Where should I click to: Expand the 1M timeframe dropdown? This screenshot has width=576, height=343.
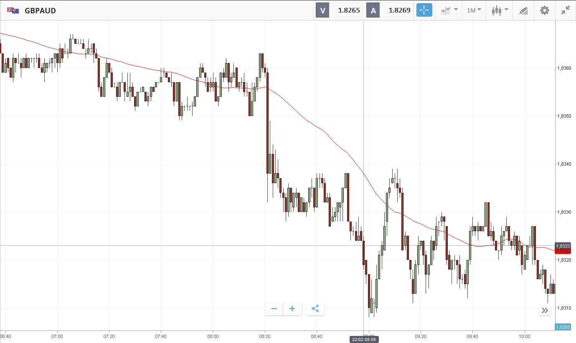(x=474, y=10)
